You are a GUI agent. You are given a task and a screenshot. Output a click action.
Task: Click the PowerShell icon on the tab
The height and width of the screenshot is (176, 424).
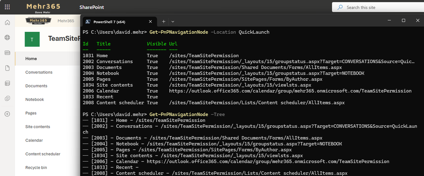coord(88,22)
